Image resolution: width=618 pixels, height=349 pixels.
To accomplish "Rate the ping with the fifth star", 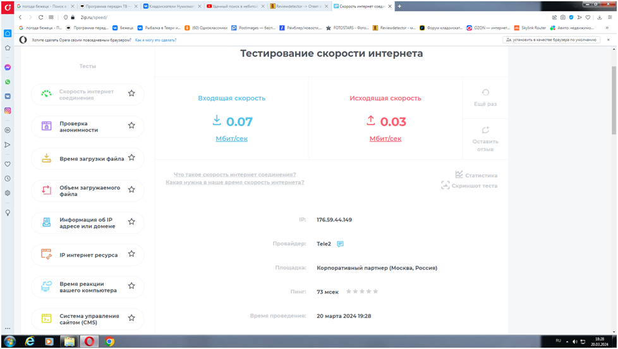I will [x=376, y=291].
